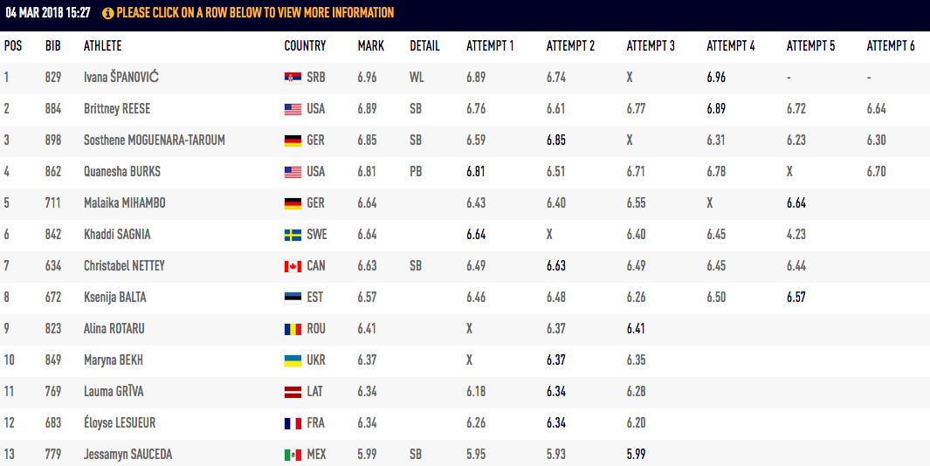Image resolution: width=930 pixels, height=466 pixels.
Task: Click the info icon in the header banner
Action: (x=107, y=13)
